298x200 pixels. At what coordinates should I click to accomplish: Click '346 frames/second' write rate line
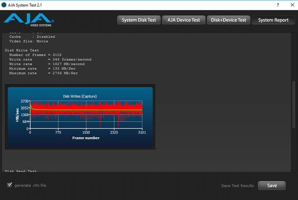point(50,60)
